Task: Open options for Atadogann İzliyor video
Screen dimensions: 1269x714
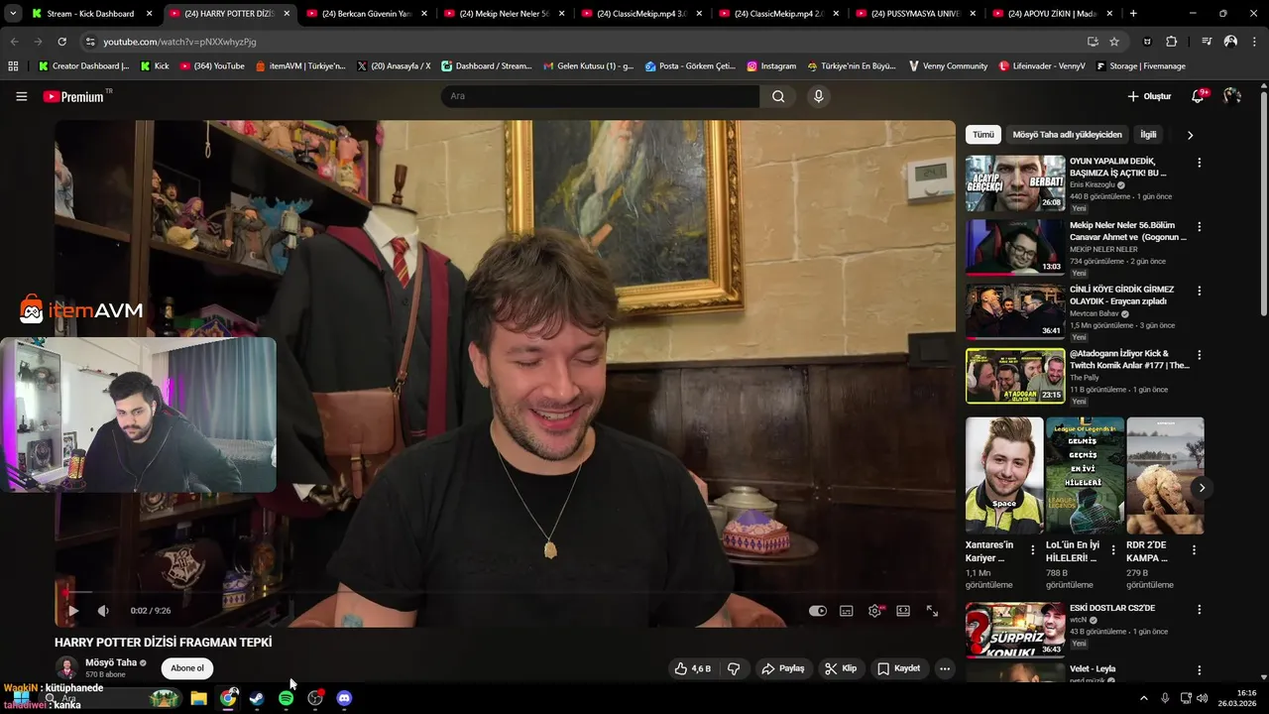Action: 1199,355
